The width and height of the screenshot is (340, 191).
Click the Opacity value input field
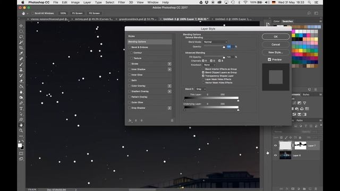coord(230,47)
